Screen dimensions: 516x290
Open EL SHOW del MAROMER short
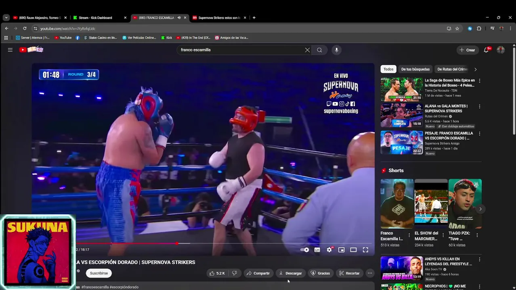click(x=431, y=203)
